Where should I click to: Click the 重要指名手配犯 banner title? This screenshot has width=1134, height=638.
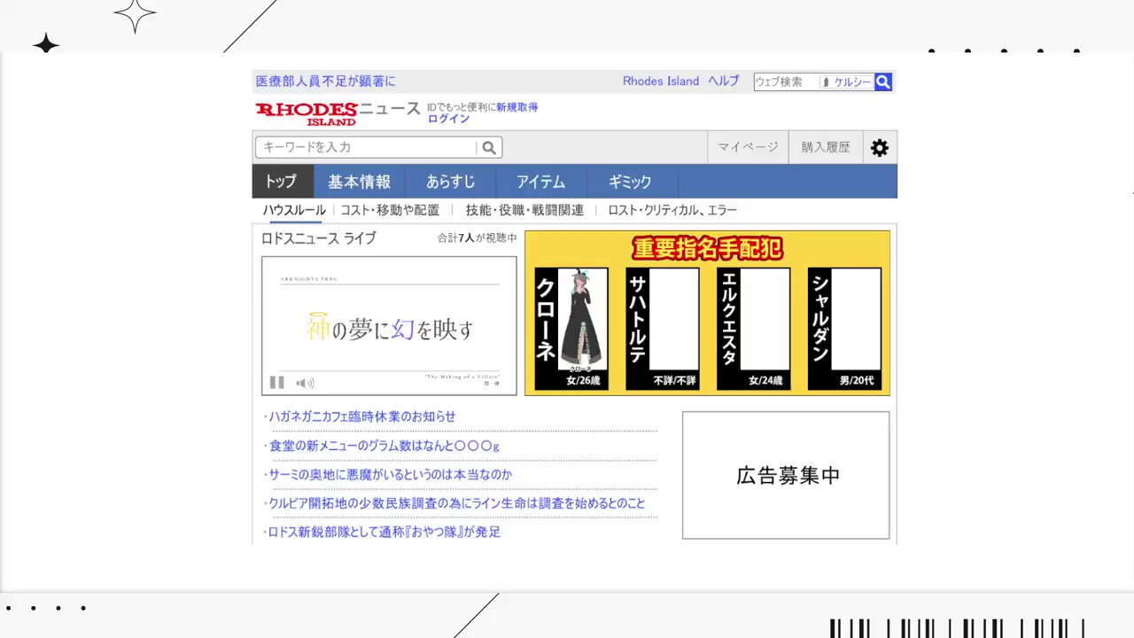point(708,248)
